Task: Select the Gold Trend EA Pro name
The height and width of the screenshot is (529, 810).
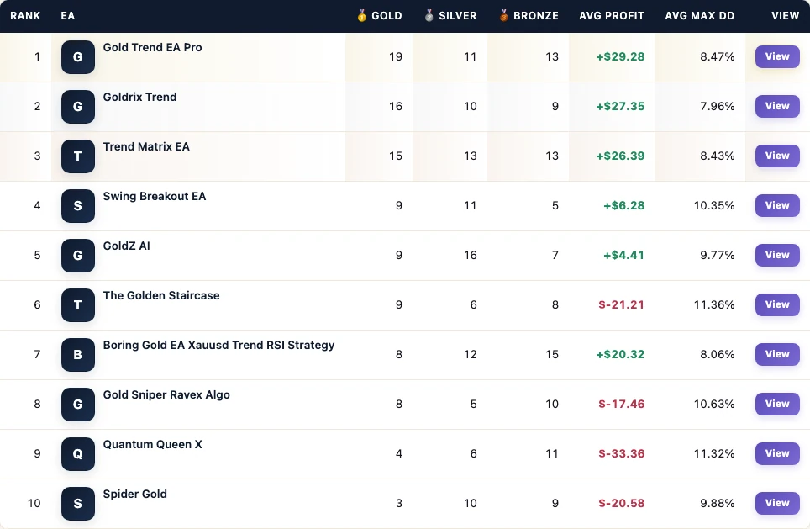Action: 152,48
